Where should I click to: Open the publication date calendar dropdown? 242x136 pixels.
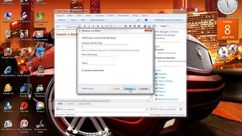181,109
